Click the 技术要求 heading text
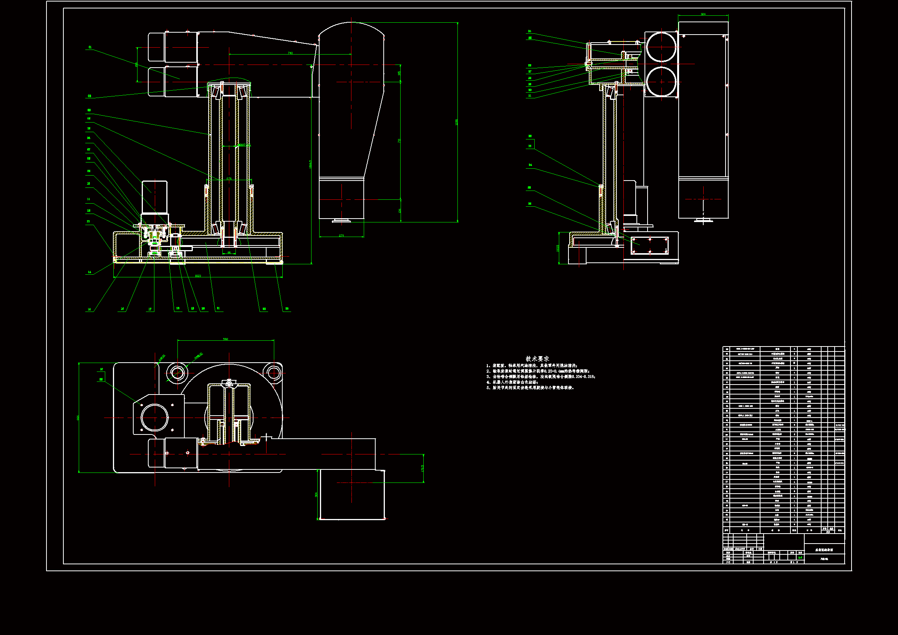898x635 pixels. [537, 358]
